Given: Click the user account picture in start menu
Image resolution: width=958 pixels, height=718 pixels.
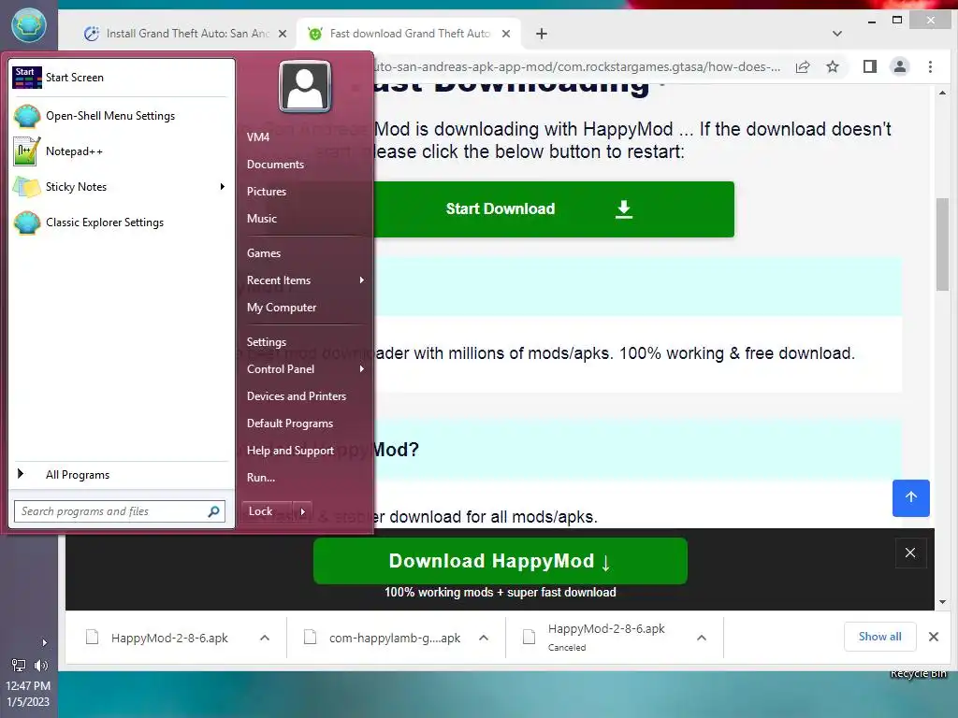Looking at the screenshot, I should [x=305, y=87].
